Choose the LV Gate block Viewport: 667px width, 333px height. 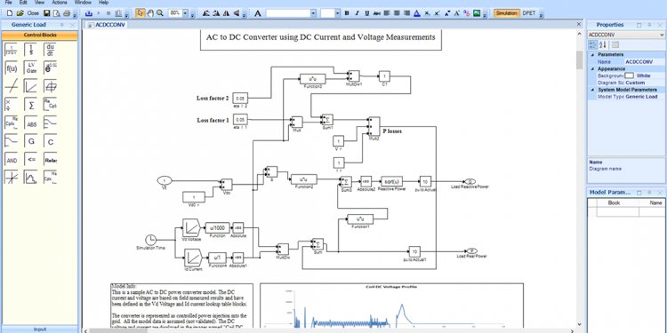30,68
